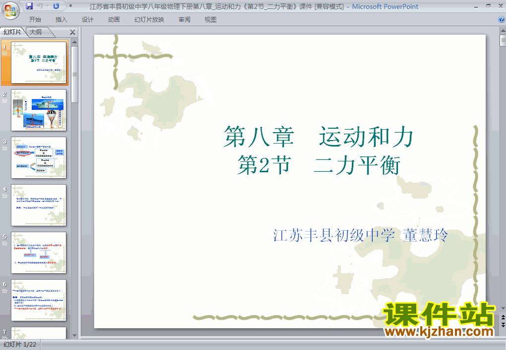This screenshot has width=506, height=350.
Task: Click animation star icon beside slide 1
Action: (4, 53)
